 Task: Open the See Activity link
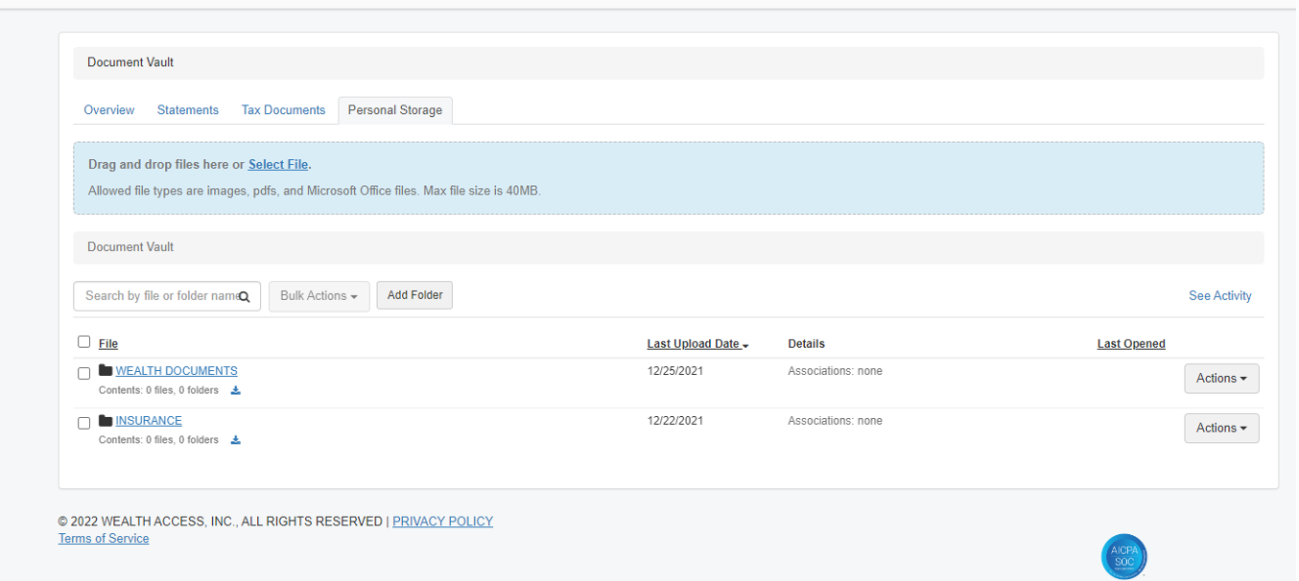point(1220,295)
